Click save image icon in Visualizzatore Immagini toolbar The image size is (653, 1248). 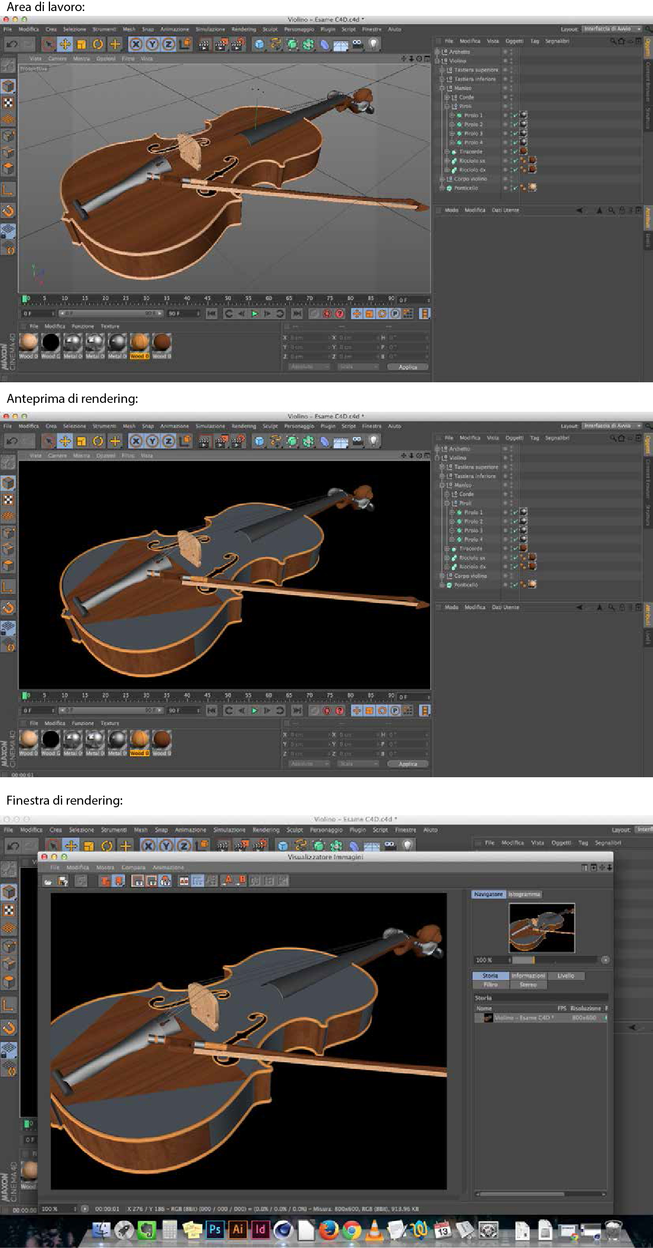tap(62, 881)
